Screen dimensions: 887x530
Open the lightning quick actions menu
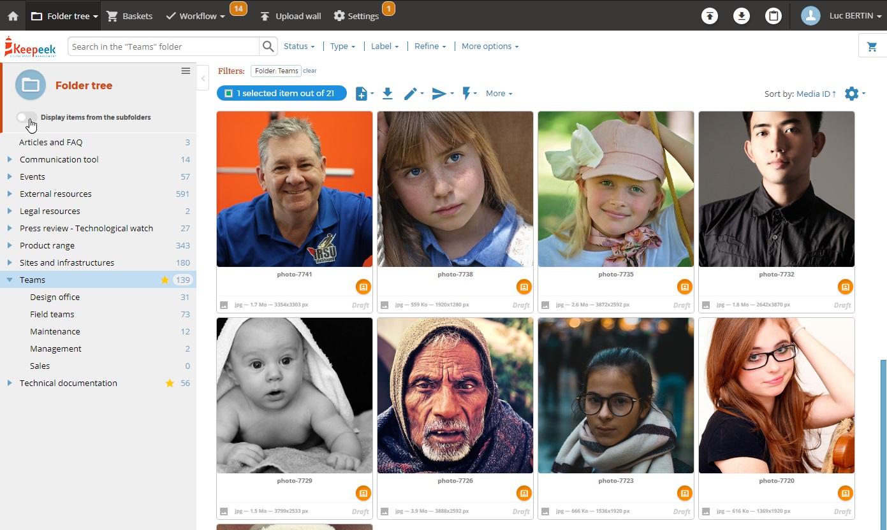(469, 94)
